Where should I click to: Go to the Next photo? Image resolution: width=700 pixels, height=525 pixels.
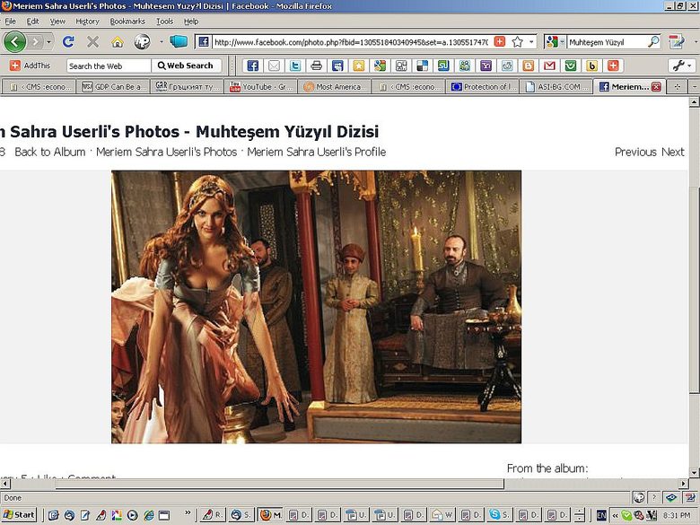(x=673, y=152)
